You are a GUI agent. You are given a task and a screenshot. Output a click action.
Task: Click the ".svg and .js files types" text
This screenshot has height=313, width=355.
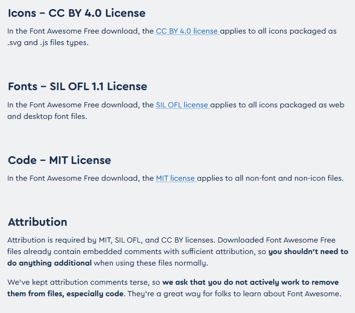[x=48, y=42]
